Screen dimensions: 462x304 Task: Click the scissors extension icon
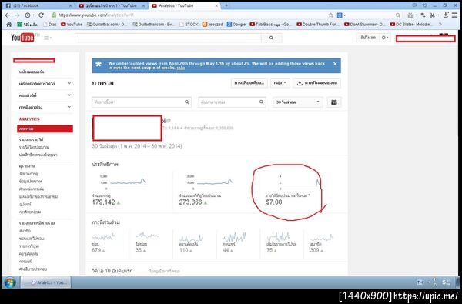click(x=433, y=15)
